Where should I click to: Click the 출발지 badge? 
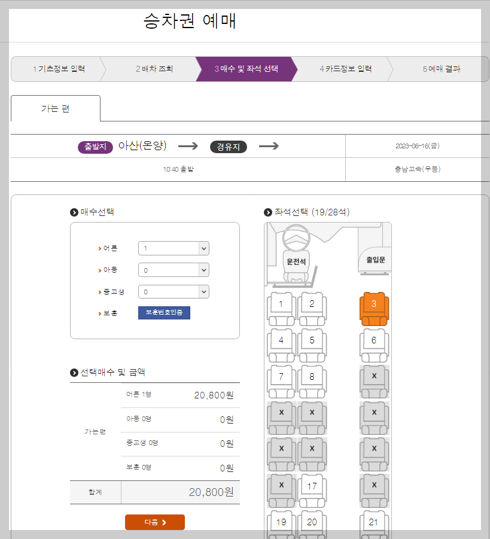click(95, 147)
